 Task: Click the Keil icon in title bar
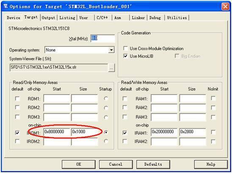coord(6,6)
